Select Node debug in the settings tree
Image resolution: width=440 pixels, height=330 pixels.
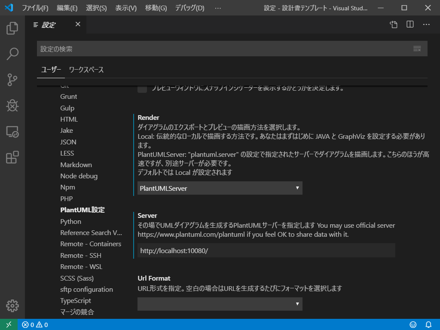point(79,176)
